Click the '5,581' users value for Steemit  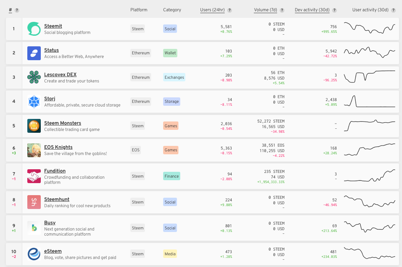[x=226, y=27]
